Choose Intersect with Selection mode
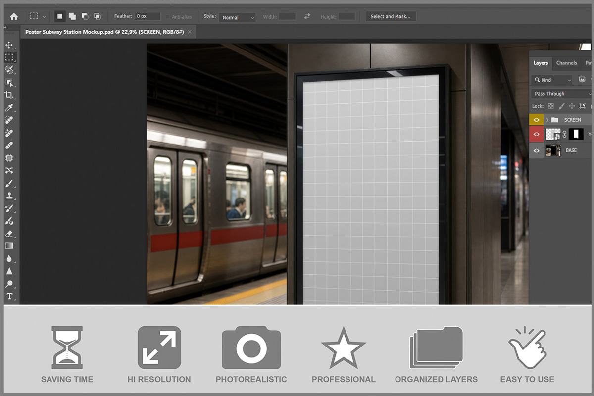The image size is (594, 396). pos(98,16)
